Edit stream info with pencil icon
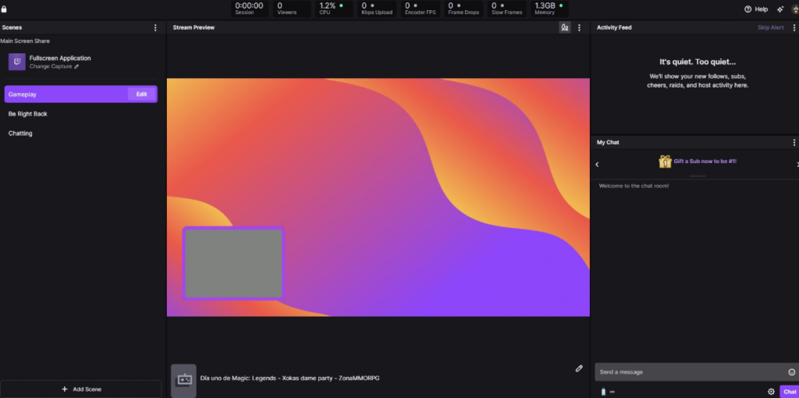Screen dimensions: 799x398 pos(579,368)
